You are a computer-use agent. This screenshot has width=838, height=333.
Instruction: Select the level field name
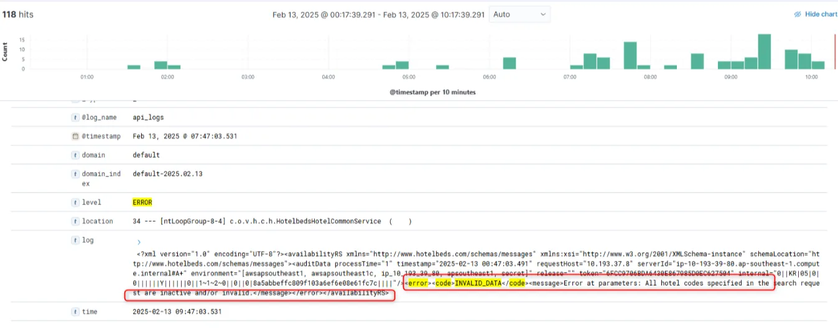pos(91,203)
